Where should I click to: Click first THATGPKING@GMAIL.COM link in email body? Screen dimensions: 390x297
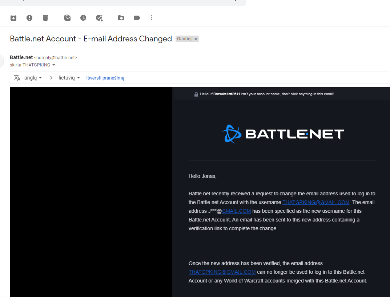[x=316, y=202]
